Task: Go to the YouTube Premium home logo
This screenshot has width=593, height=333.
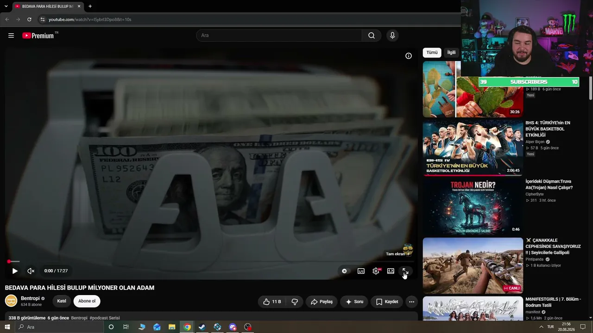Action: tap(38, 36)
